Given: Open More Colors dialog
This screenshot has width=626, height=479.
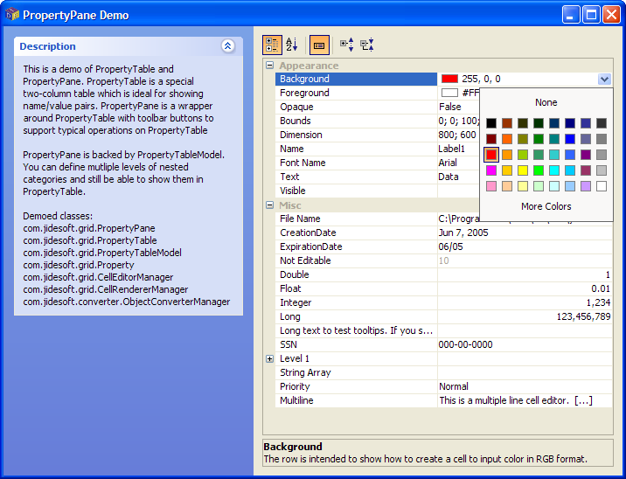Looking at the screenshot, I should [x=546, y=206].
